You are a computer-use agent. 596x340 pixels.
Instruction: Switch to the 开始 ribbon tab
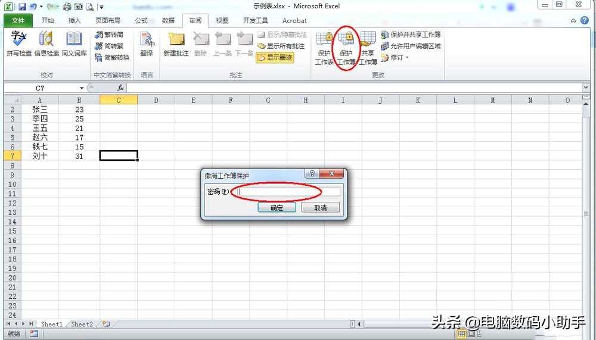click(48, 20)
